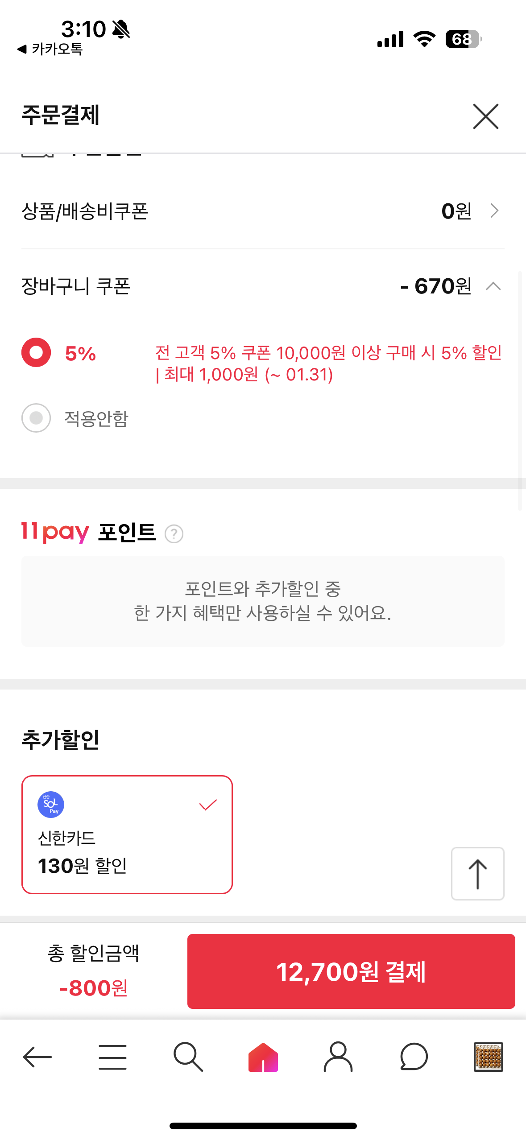The height and width of the screenshot is (1140, 526).
Task: Tap the 5% coupon description text
Action: pyautogui.click(x=328, y=363)
